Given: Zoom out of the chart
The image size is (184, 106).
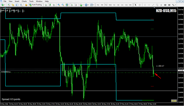Looking at the screenshot, I should tap(63, 5).
